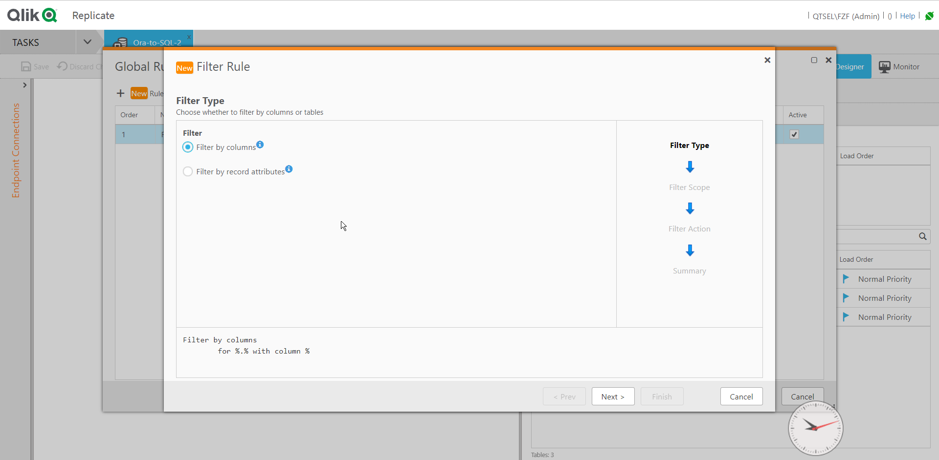Image resolution: width=939 pixels, height=460 pixels.
Task: Click the Filter Type wizard step
Action: tap(690, 146)
